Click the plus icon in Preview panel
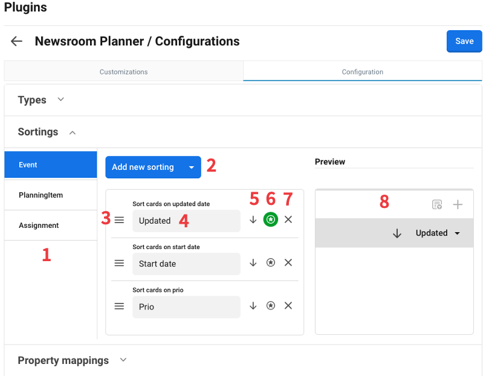Image resolution: width=486 pixels, height=376 pixels. [x=458, y=205]
